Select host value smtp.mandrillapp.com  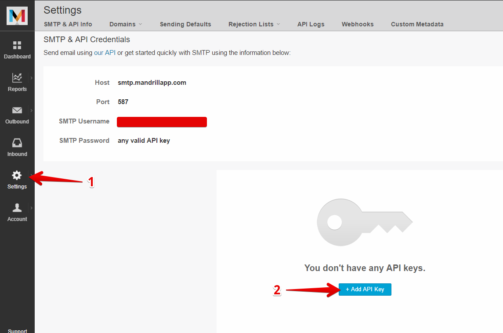pyautogui.click(x=152, y=83)
